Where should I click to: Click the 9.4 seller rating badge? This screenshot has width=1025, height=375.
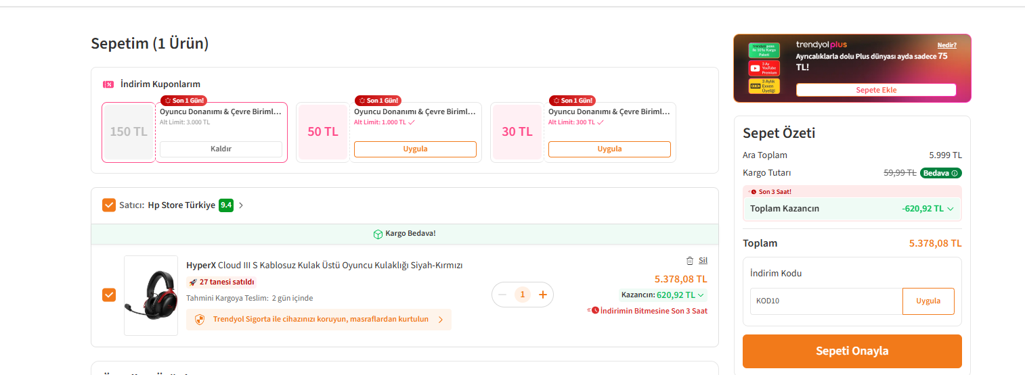pos(226,205)
